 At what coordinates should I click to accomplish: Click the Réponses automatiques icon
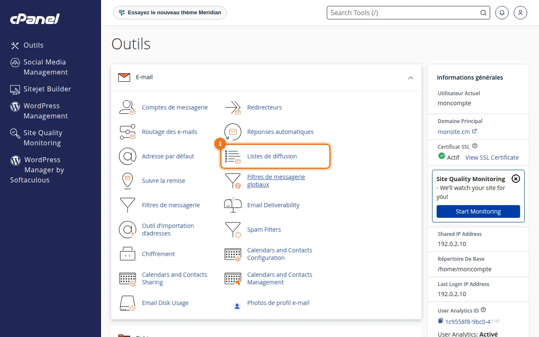click(232, 132)
